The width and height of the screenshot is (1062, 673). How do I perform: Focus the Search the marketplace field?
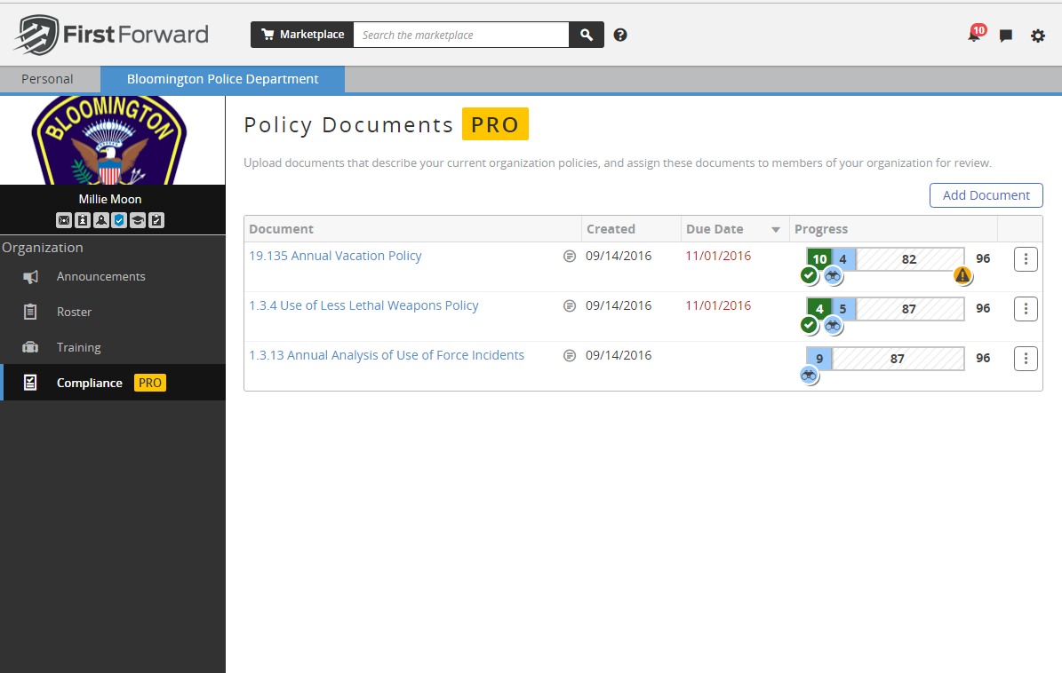[x=461, y=35]
